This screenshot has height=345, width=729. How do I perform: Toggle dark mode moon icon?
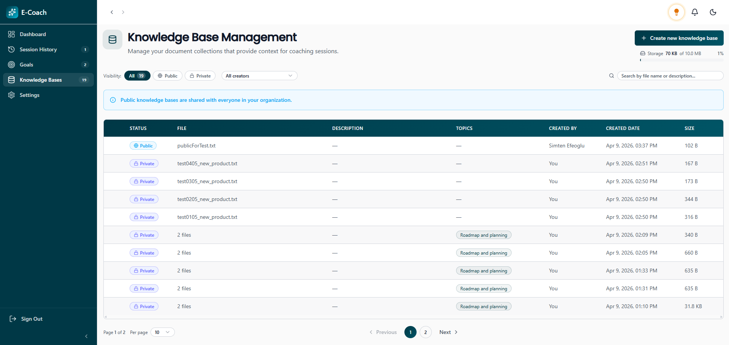pyautogui.click(x=713, y=12)
